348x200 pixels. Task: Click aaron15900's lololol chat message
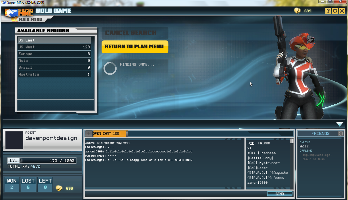pos(139,152)
